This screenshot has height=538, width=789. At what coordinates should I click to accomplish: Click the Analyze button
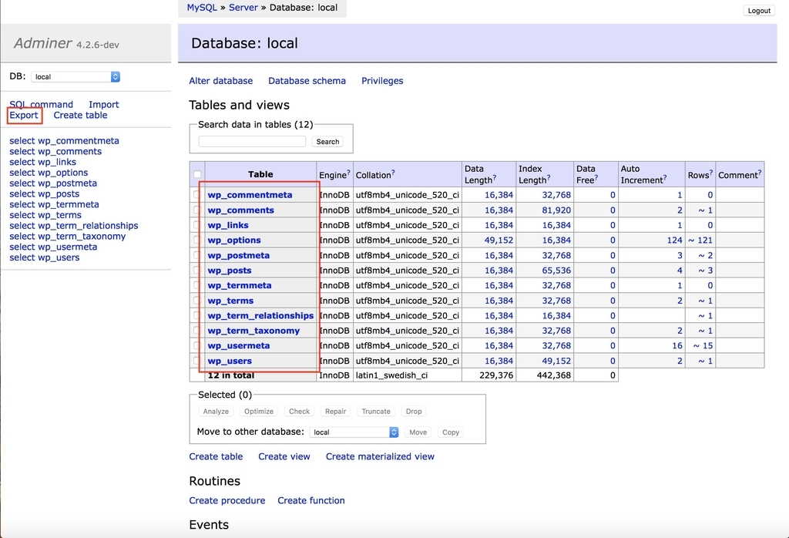(x=216, y=411)
